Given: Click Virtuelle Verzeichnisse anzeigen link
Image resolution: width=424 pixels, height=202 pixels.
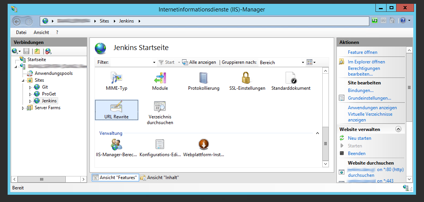Looking at the screenshot, I should 370,117.
